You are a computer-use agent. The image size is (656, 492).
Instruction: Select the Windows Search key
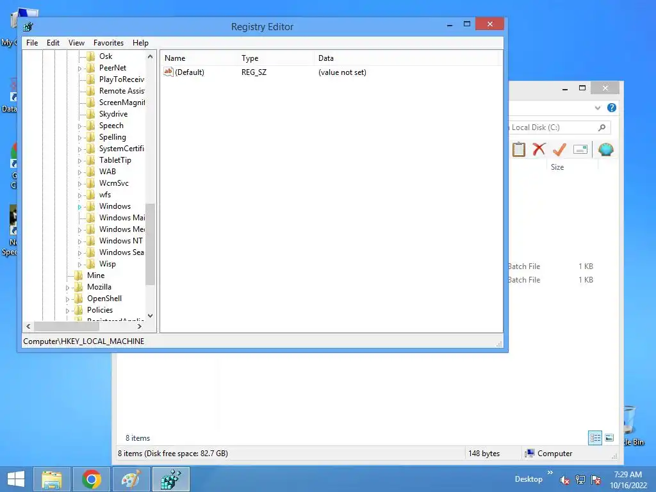point(121,252)
